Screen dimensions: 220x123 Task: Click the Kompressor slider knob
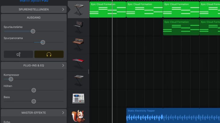point(11,79)
